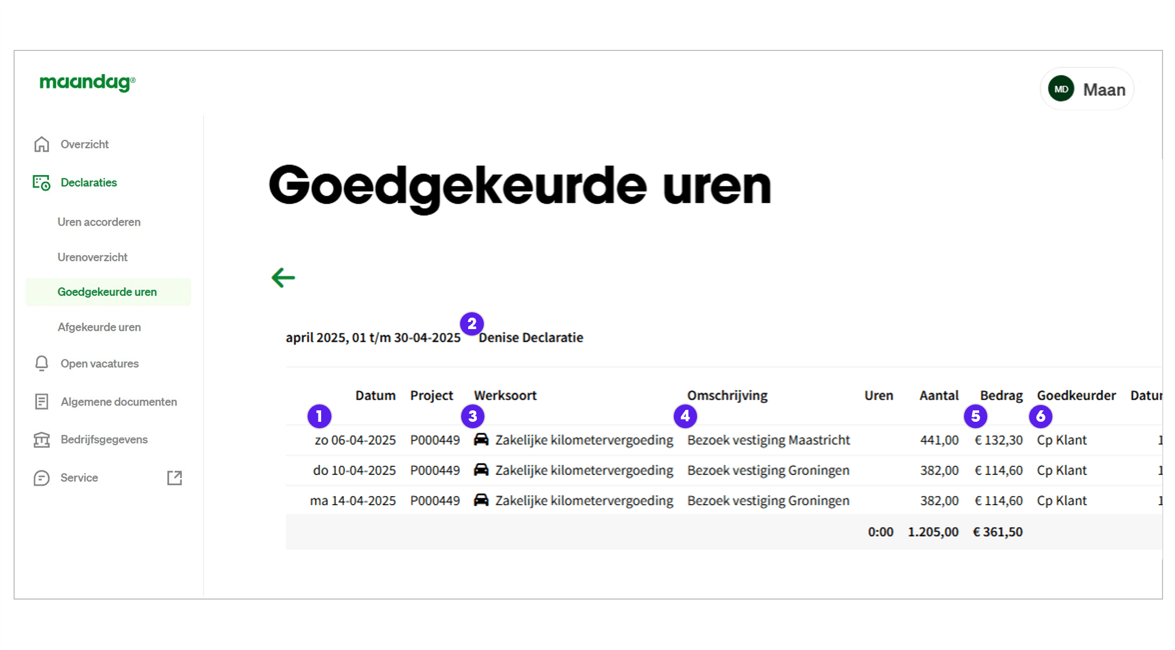
Task: Click the Datum column header
Action: 375,395
